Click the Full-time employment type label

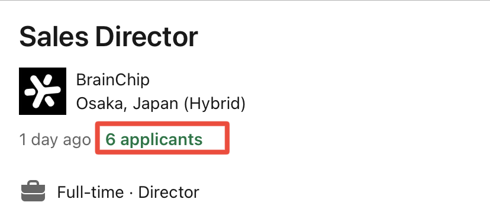point(91,192)
